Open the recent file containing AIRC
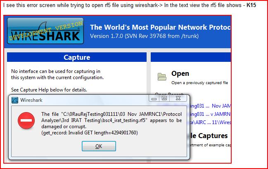 tap(211, 121)
